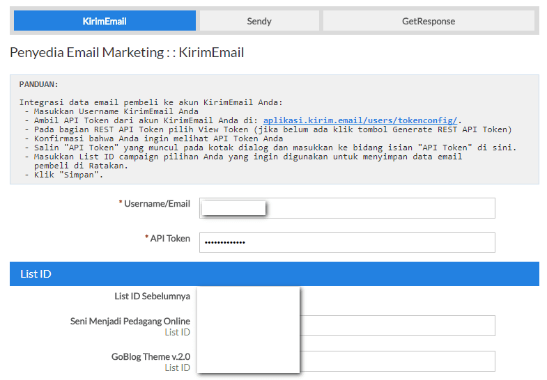Click the PANDUAN heading in the guide box
The image size is (547, 380).
pos(39,84)
